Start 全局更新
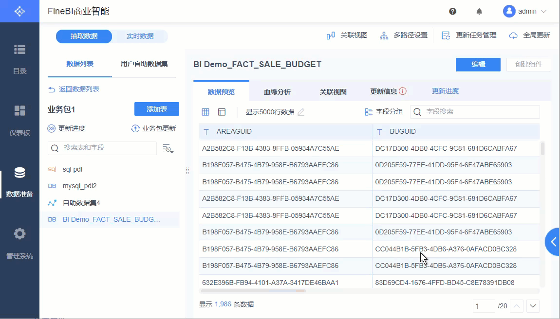 click(x=529, y=35)
